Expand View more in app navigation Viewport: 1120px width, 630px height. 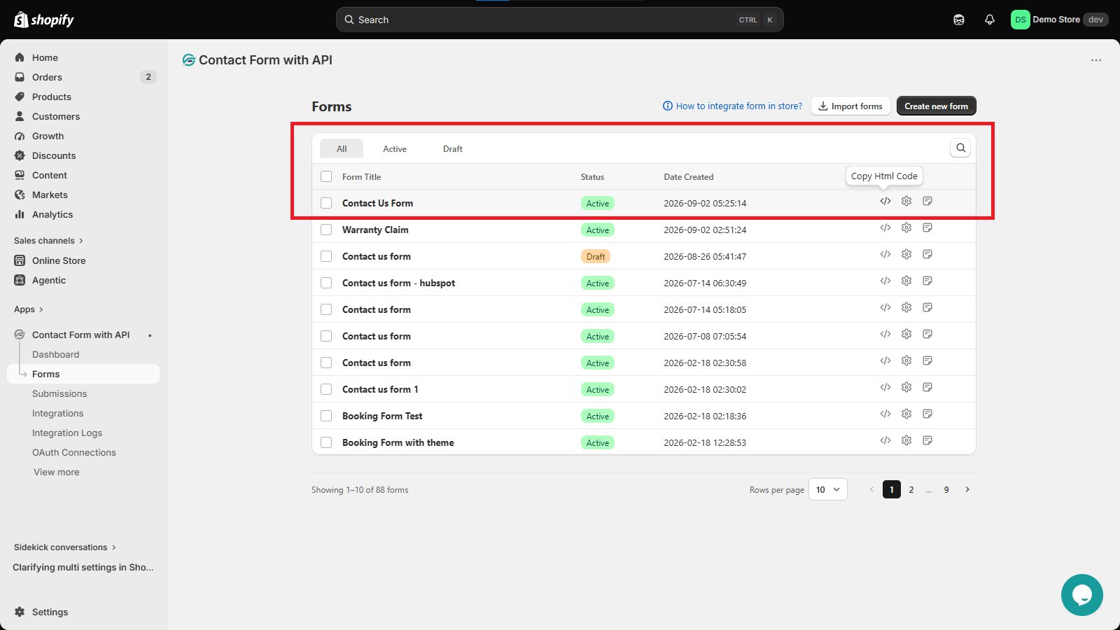pos(56,472)
